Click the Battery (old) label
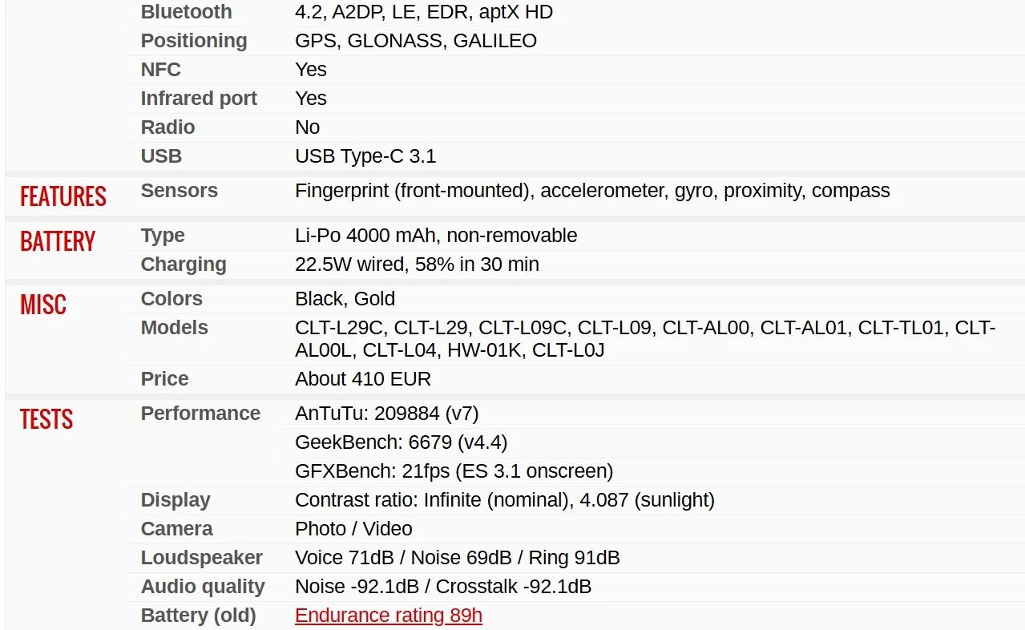 point(199,616)
